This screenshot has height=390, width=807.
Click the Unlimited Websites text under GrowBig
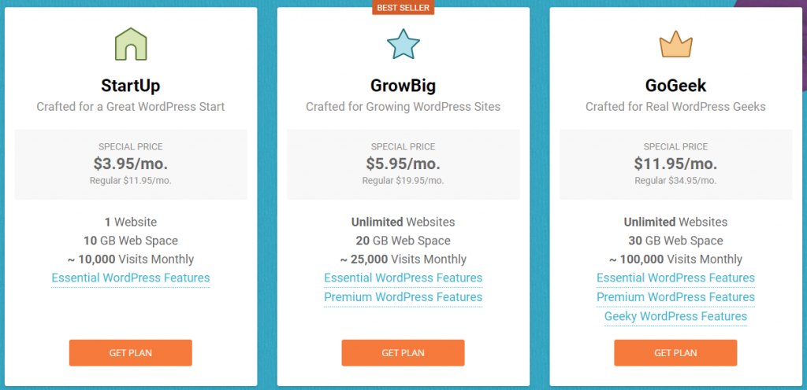tap(403, 223)
